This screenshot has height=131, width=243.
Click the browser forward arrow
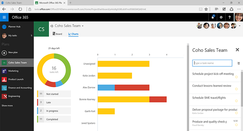click(x=12, y=9)
